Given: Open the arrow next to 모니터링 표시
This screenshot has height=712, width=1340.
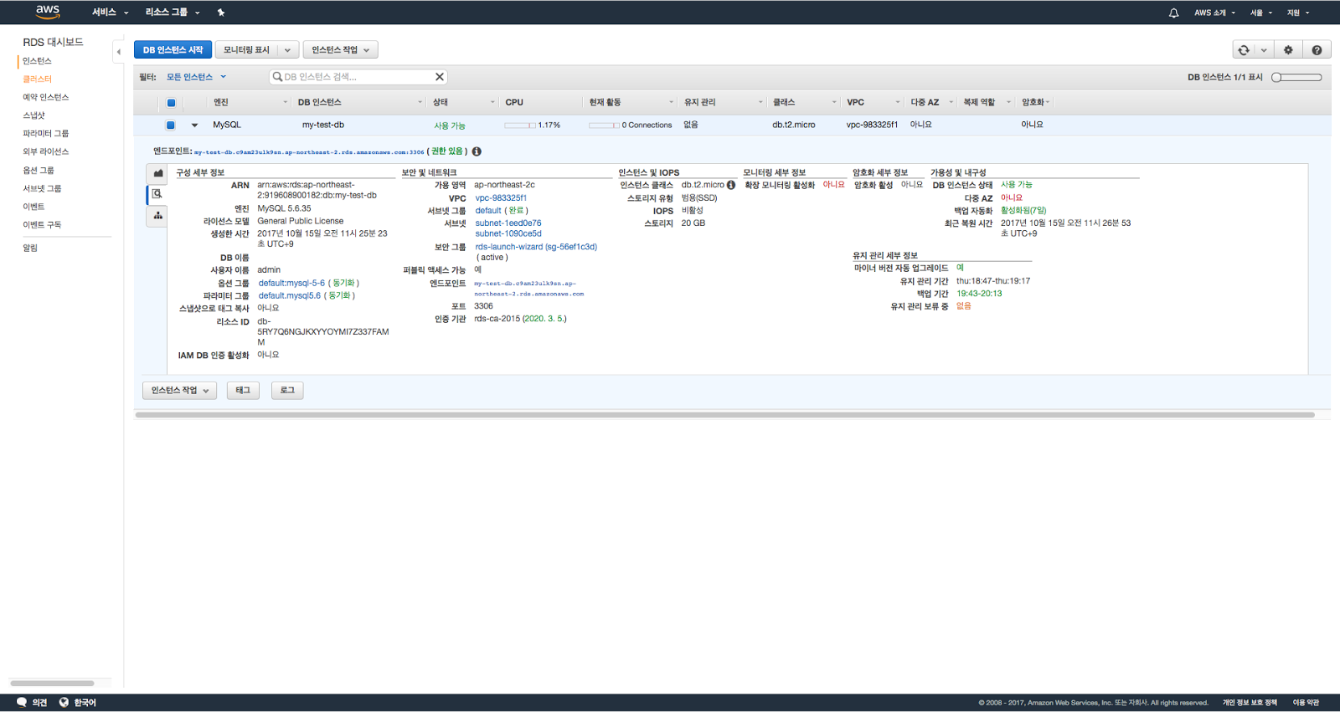Looking at the screenshot, I should (287, 50).
